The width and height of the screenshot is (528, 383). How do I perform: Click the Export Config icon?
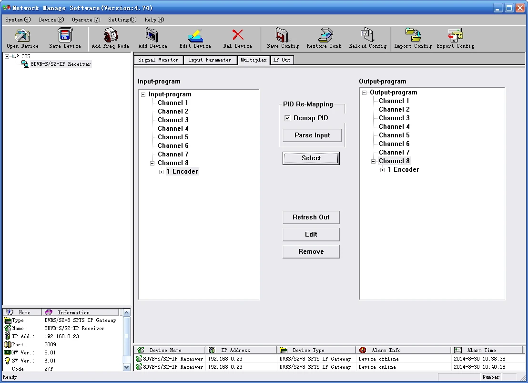click(455, 35)
